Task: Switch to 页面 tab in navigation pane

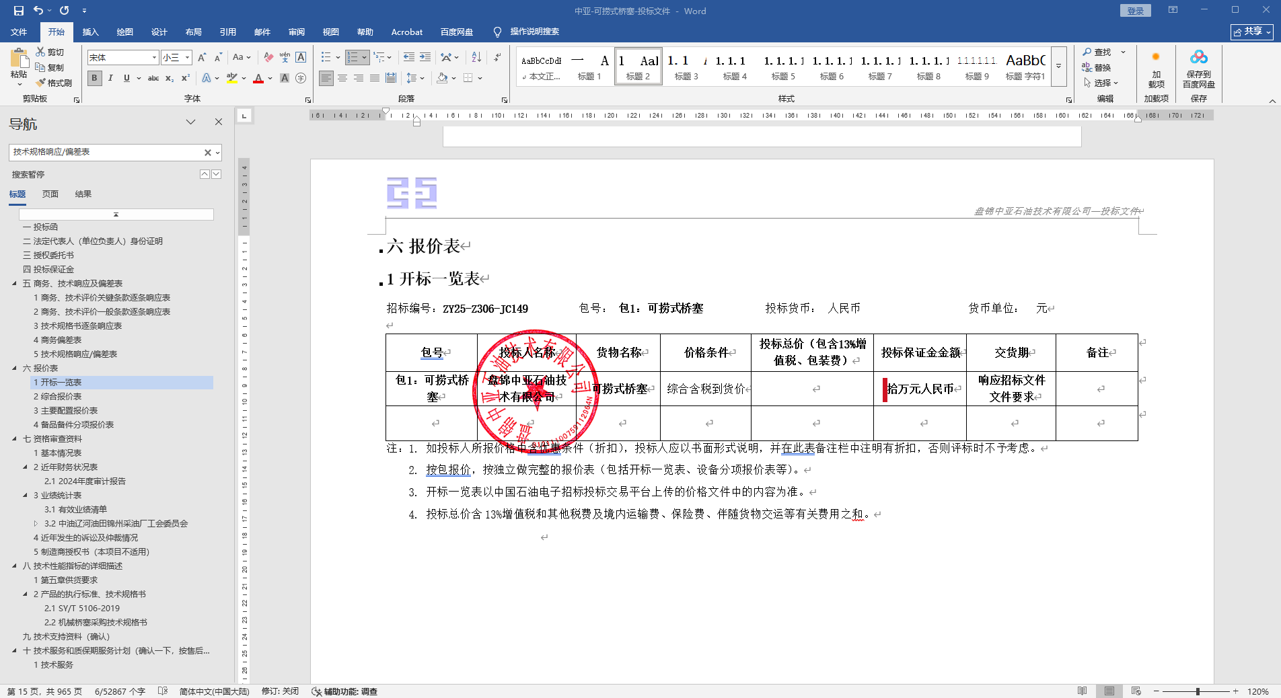Action: click(x=50, y=194)
